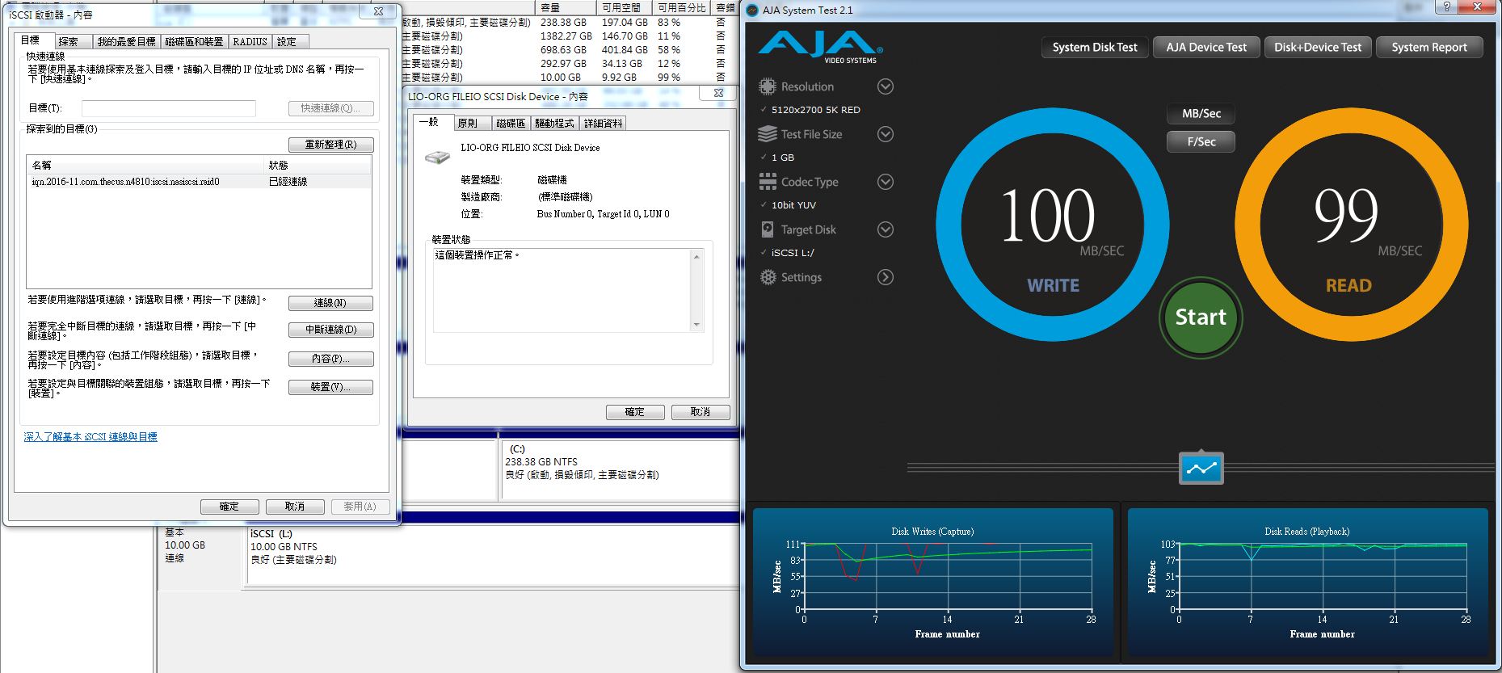This screenshot has height=673, width=1502.
Task: Expand the Test File Size dropdown chevron
Action: coord(885,134)
